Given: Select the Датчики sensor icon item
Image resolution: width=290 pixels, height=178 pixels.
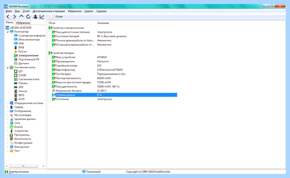Looking at the screenshot, I should [21, 63].
